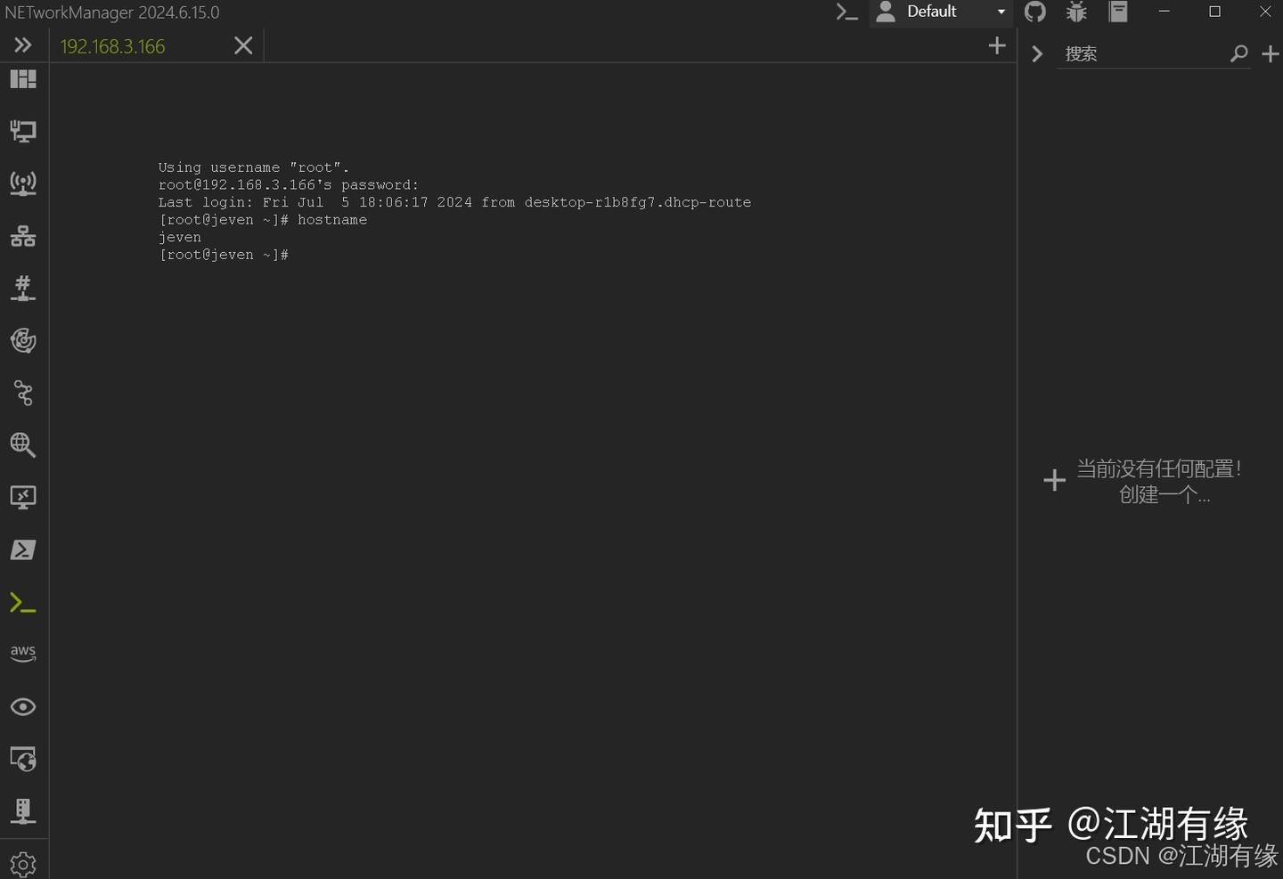Image resolution: width=1283 pixels, height=879 pixels.
Task: Open NETworkManager settings
Action: [x=22, y=862]
